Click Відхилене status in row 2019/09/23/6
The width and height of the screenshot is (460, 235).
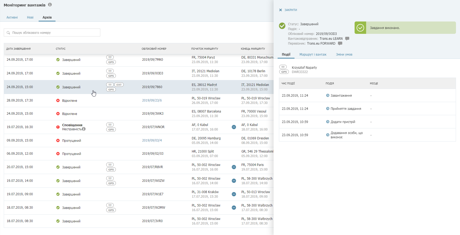(x=69, y=101)
